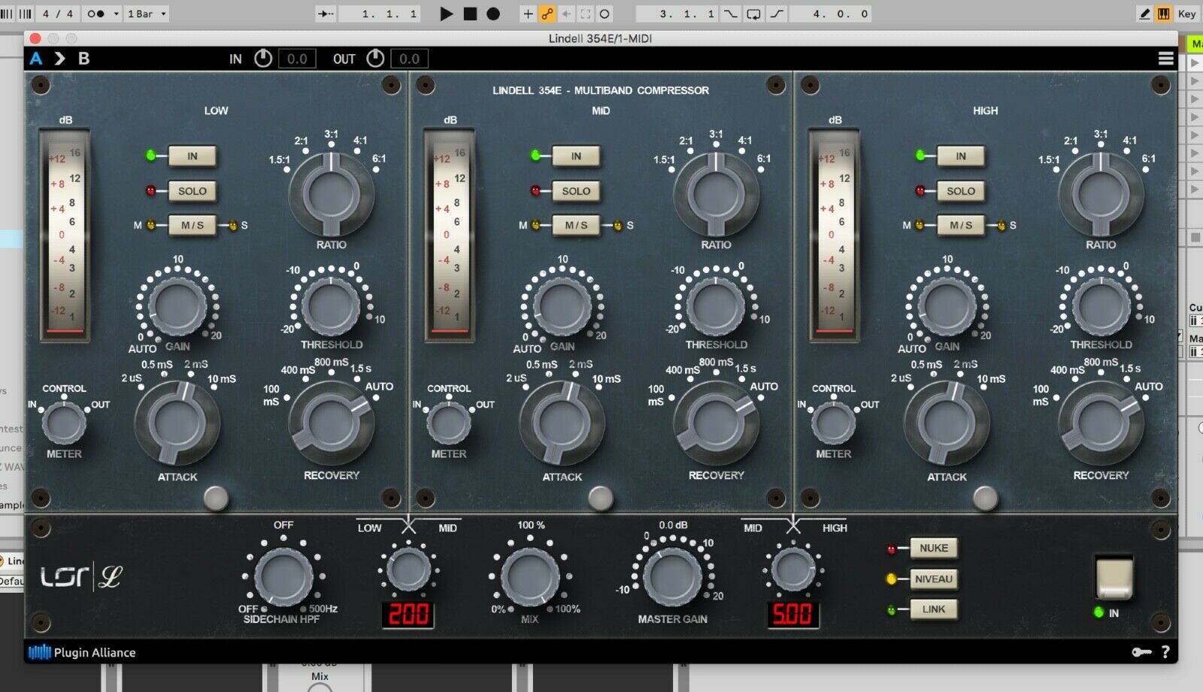This screenshot has width=1203, height=692.
Task: Toggle the punch-out switch icon
Action: pos(777,14)
